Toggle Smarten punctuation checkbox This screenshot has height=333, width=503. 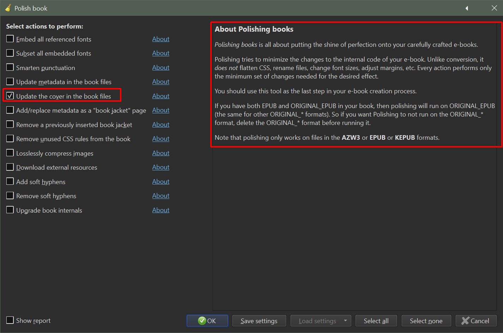[x=10, y=68]
